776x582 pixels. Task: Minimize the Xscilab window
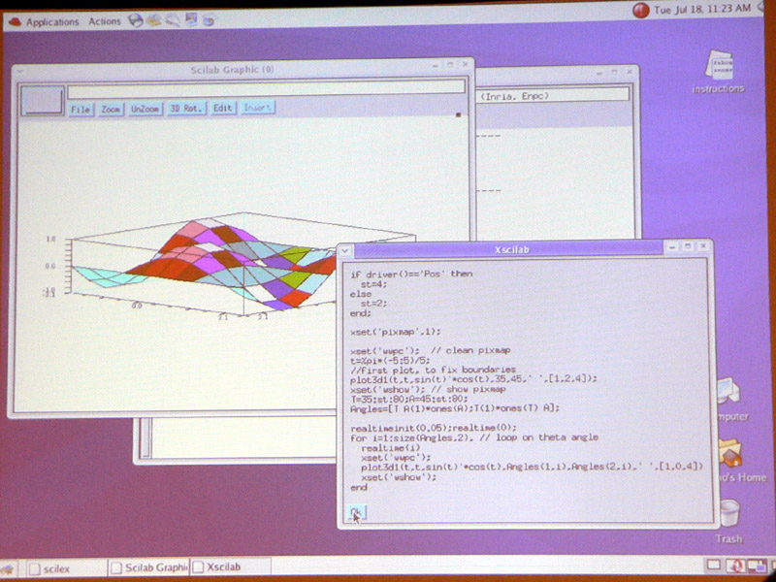coord(671,246)
